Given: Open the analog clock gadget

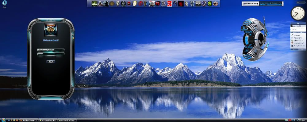Looking at the screenshot, I should pos(297,13).
